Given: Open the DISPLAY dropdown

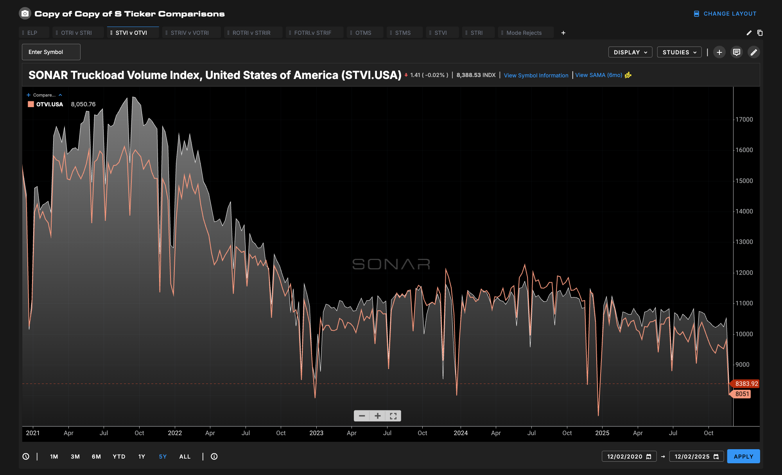Looking at the screenshot, I should (x=630, y=52).
